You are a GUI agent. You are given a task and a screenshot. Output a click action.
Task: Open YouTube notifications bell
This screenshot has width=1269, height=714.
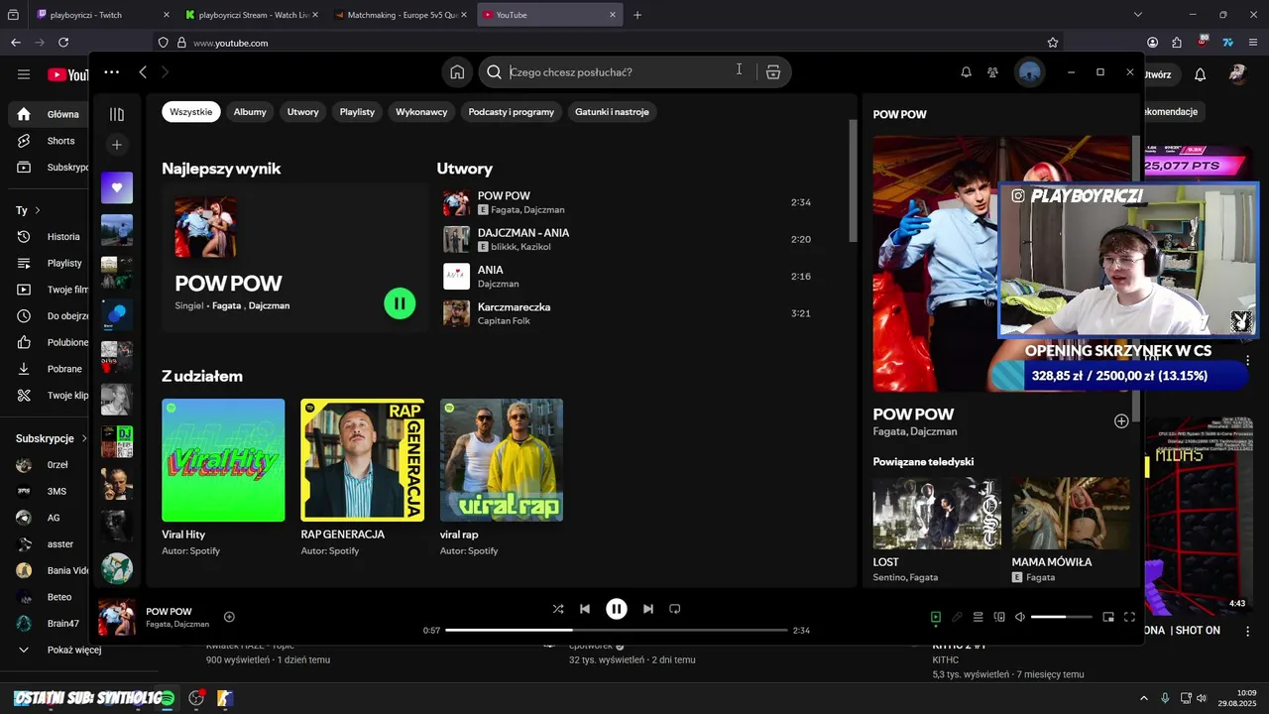(1201, 74)
